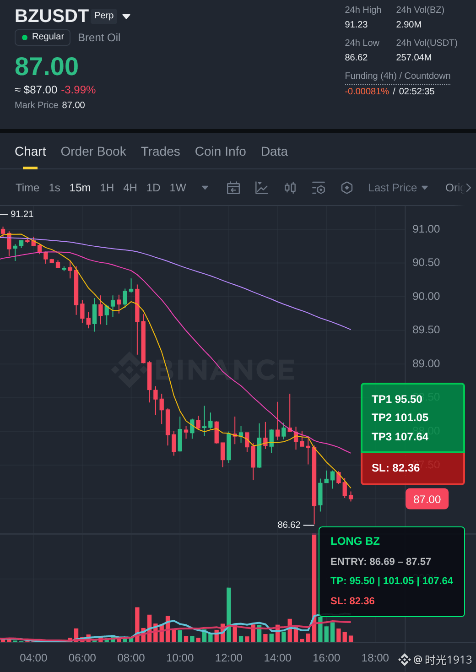Tap the 86.62 low marker on chart
The height and width of the screenshot is (672, 476).
289,525
